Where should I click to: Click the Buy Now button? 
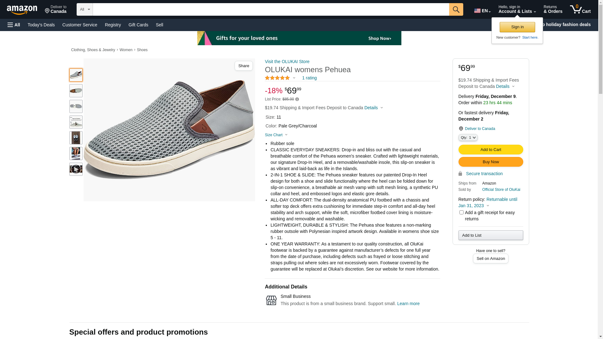tap(491, 162)
